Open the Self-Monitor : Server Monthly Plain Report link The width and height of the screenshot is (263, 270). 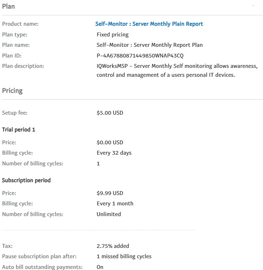(149, 24)
